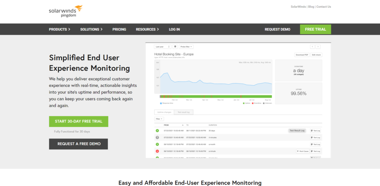This screenshot has height=186, width=380.
Task: Click the DURATION column header
Action: click(x=213, y=125)
